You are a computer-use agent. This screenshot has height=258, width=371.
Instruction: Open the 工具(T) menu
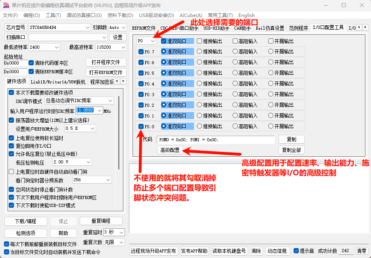(x=53, y=15)
